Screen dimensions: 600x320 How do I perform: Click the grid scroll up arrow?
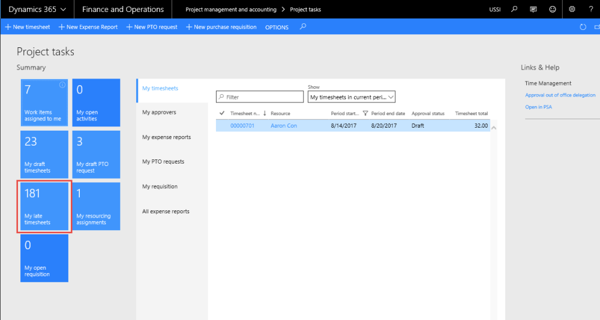click(494, 128)
